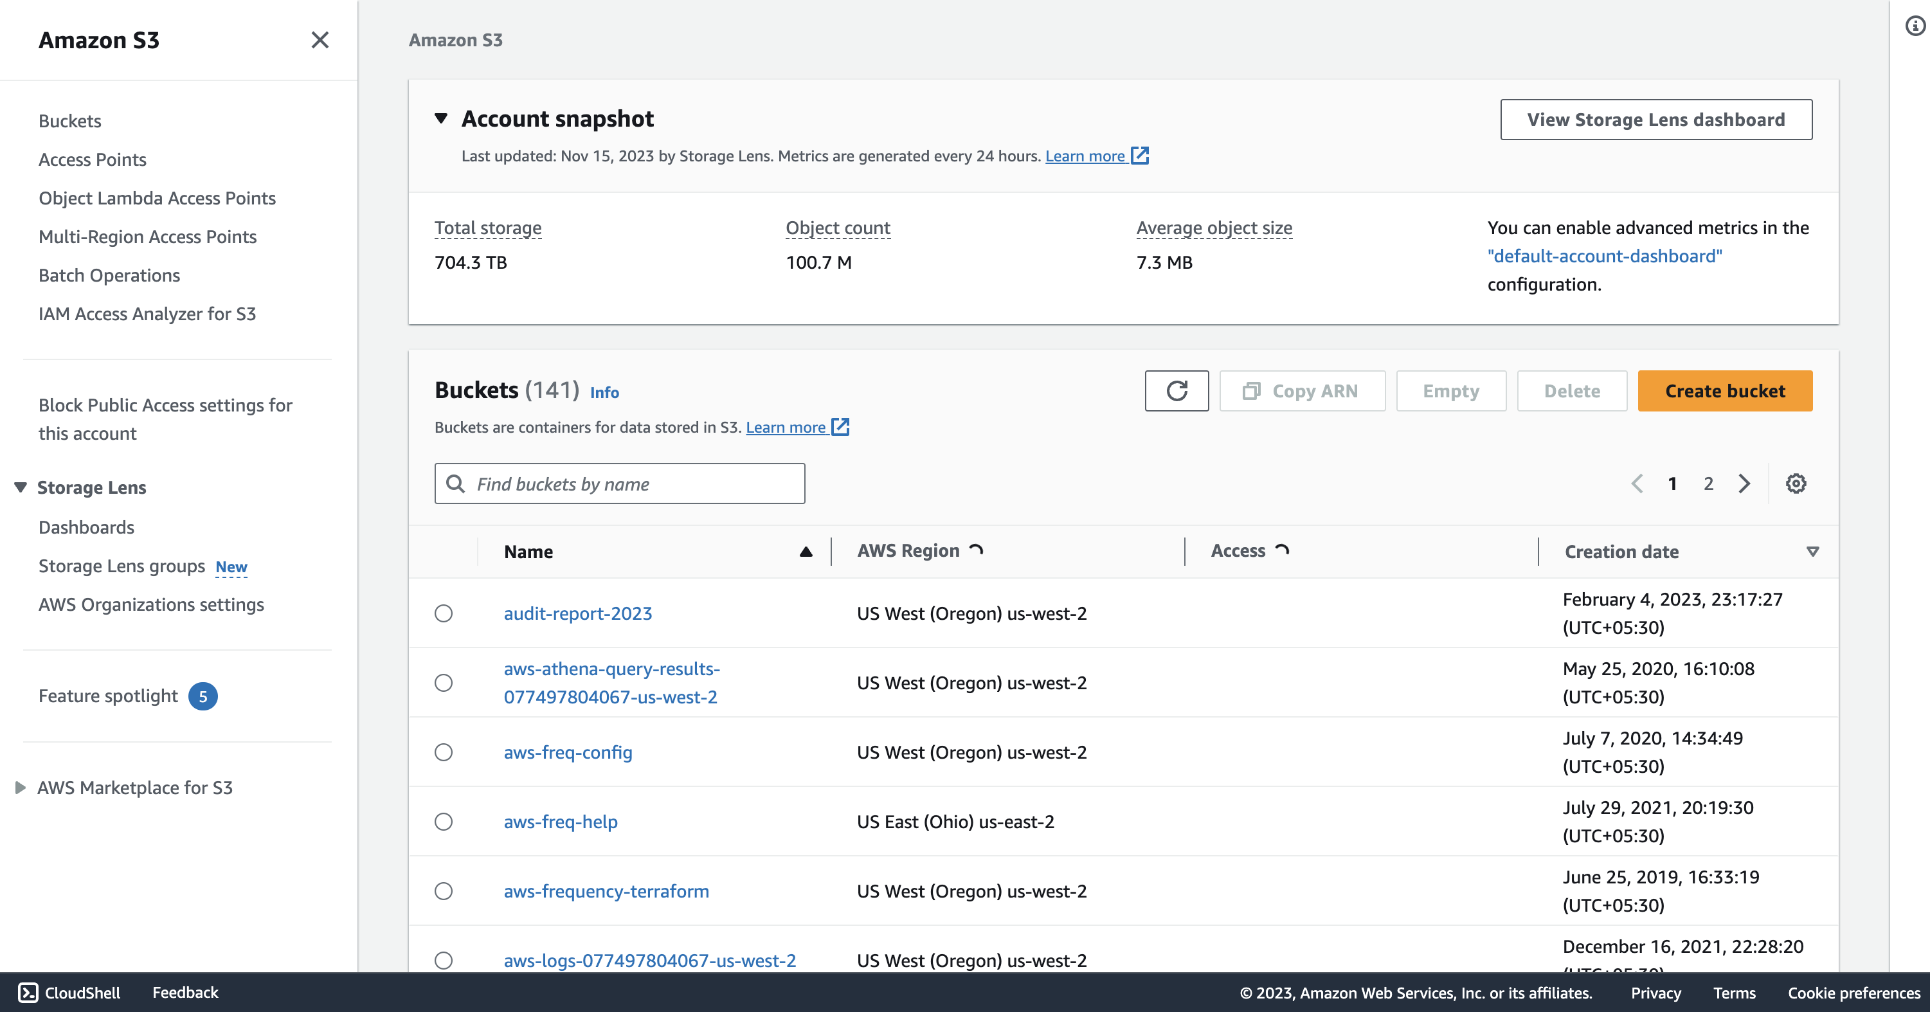The width and height of the screenshot is (1930, 1012).
Task: Click the Find buckets search field
Action: click(x=620, y=483)
